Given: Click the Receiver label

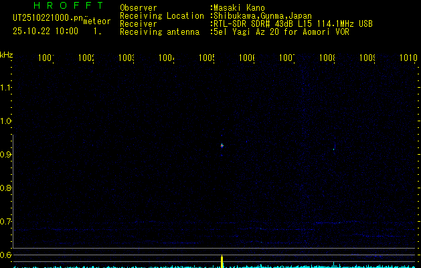Looking at the screenshot, I should [139, 24].
